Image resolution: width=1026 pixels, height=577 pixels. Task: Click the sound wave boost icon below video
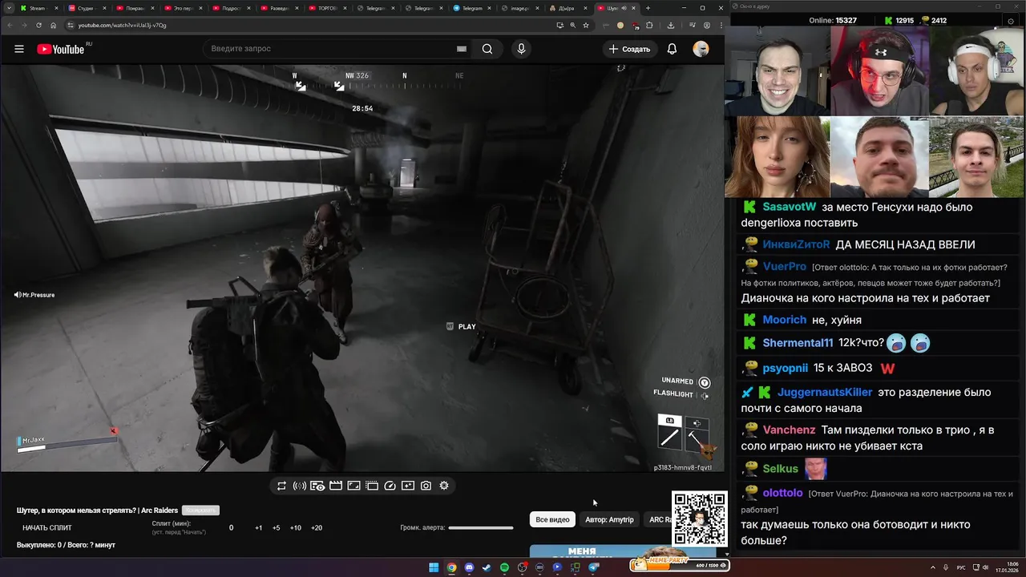tap(299, 486)
